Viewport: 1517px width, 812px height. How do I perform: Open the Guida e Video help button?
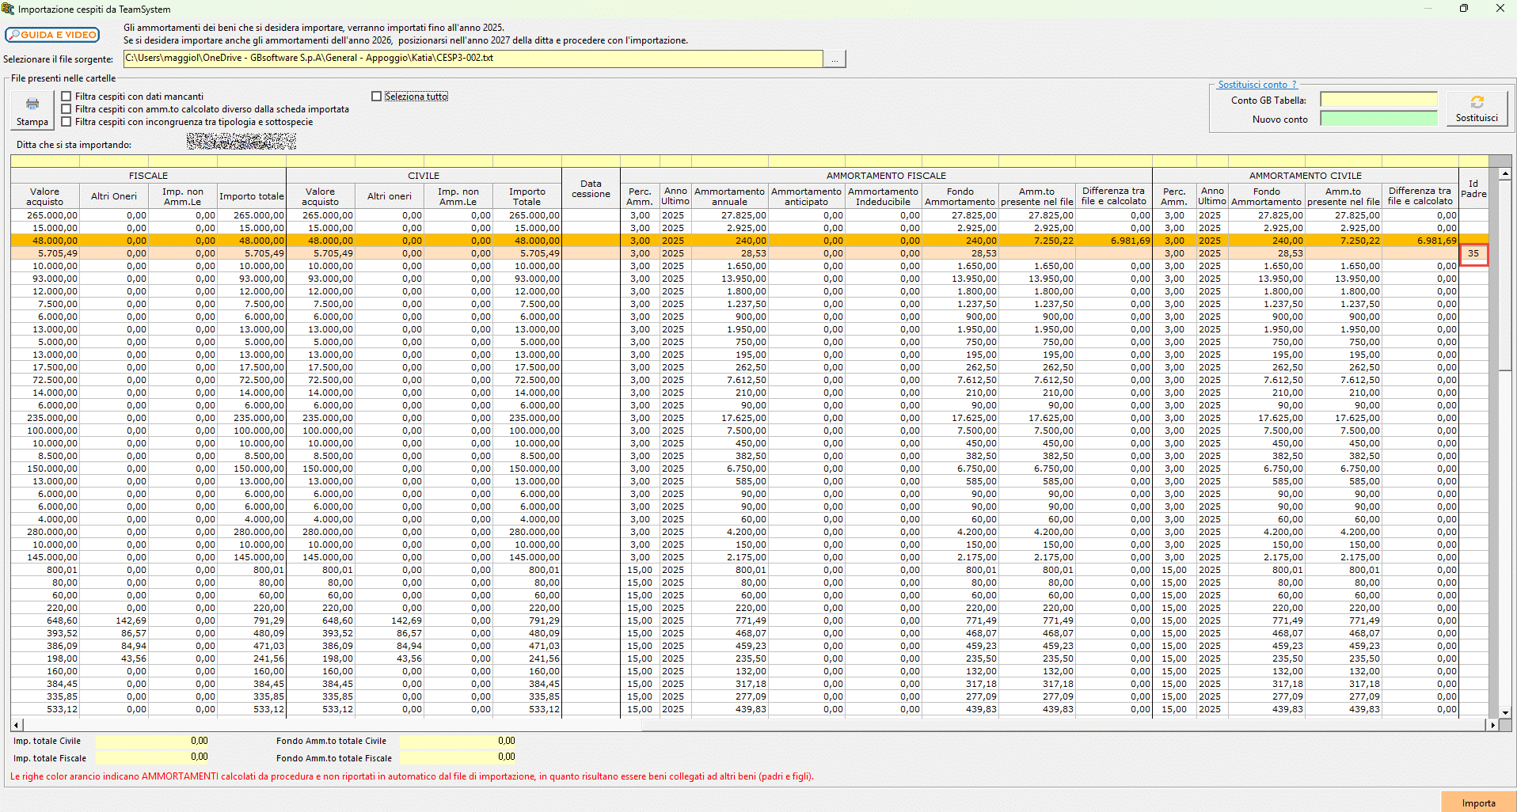(x=52, y=35)
